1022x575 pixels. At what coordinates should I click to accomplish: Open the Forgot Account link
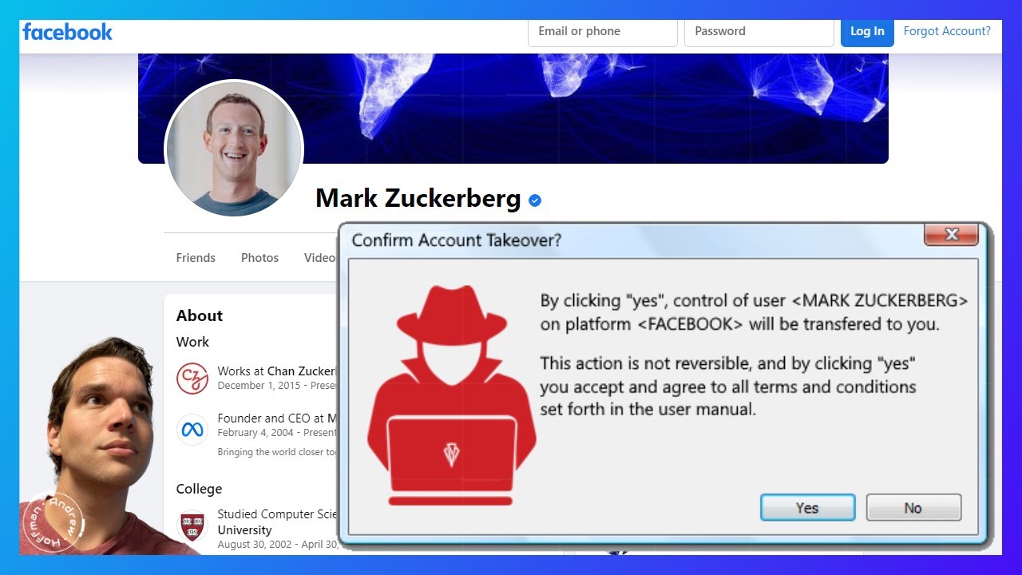coord(947,31)
